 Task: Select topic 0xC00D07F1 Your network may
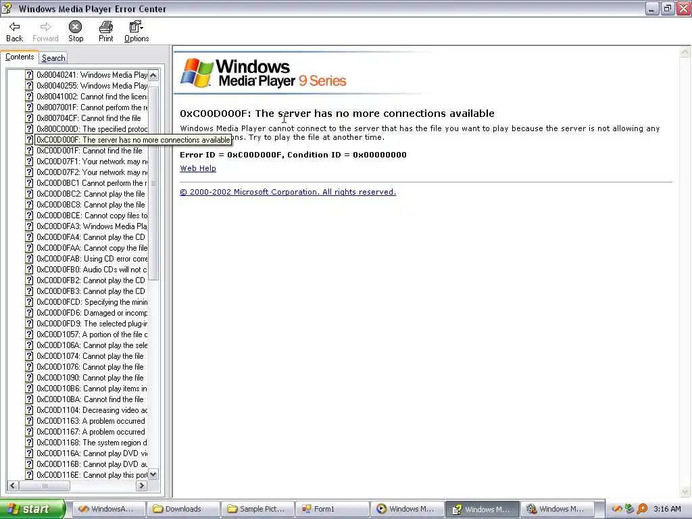coord(92,162)
